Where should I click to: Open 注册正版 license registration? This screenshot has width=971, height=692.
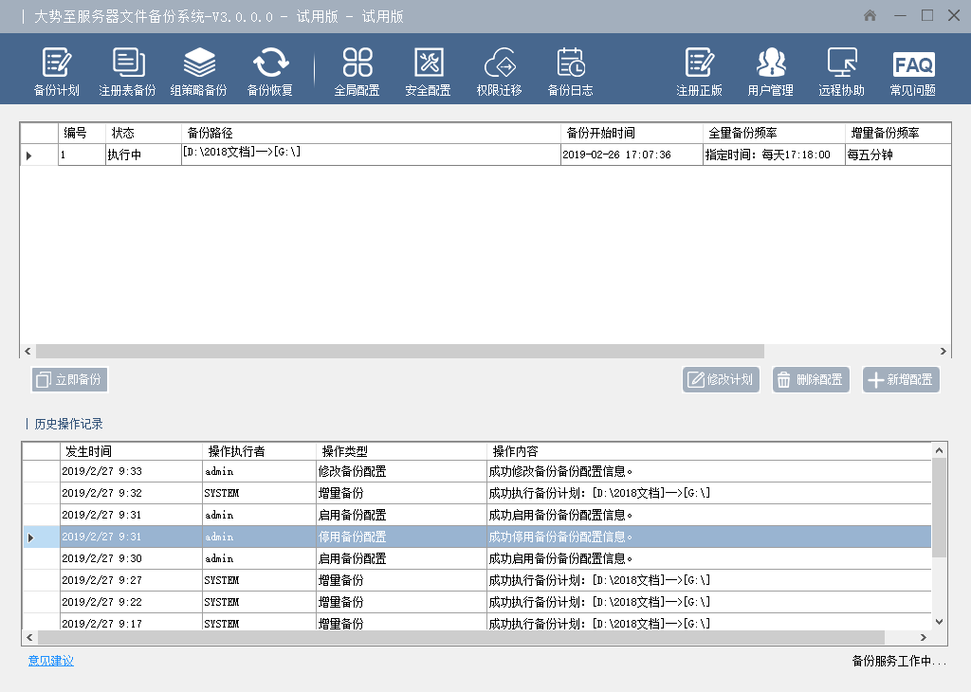tap(699, 72)
